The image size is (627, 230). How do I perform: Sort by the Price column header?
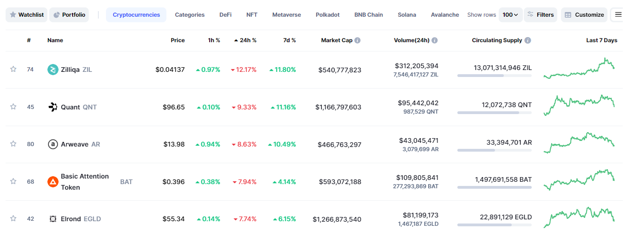(x=178, y=40)
